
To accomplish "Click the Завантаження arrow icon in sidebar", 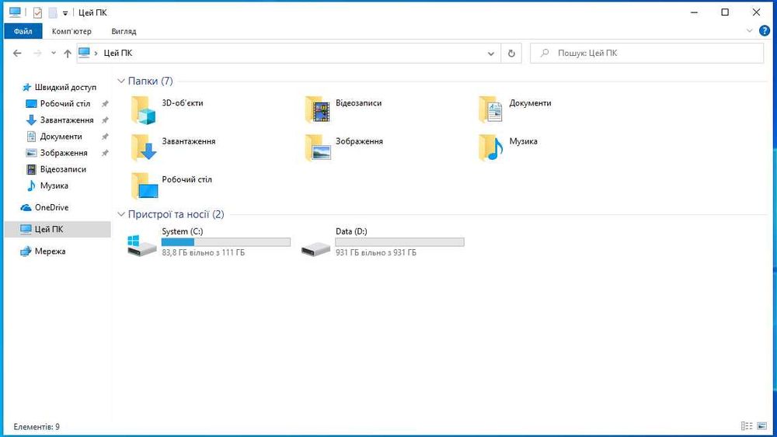I will tap(31, 120).
